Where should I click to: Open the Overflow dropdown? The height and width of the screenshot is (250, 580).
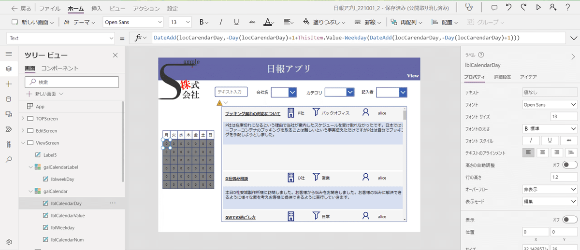point(550,189)
